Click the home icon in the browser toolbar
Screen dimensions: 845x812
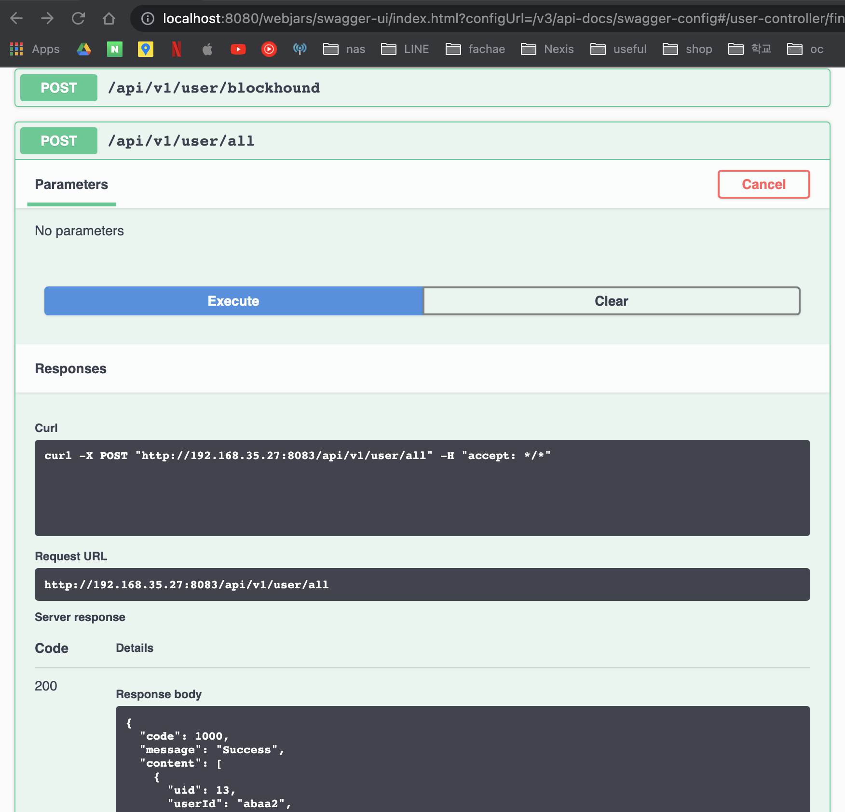point(110,19)
